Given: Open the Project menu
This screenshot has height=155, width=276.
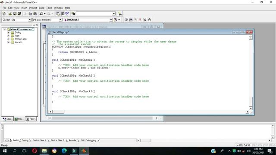Looking at the screenshot, I should (33, 8).
